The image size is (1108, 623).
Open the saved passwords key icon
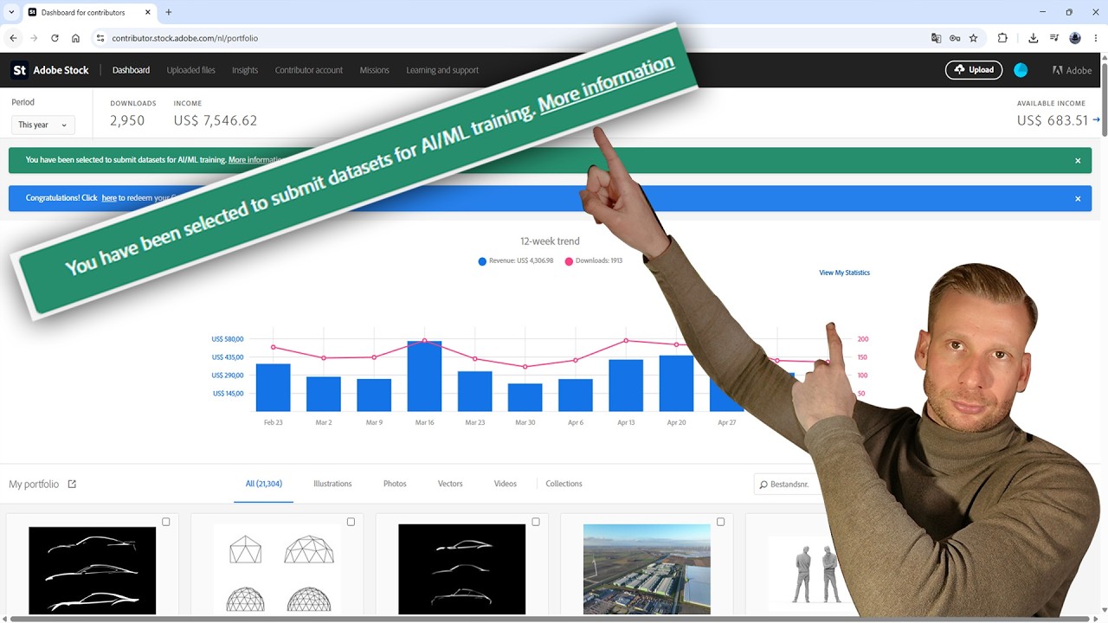pyautogui.click(x=955, y=38)
